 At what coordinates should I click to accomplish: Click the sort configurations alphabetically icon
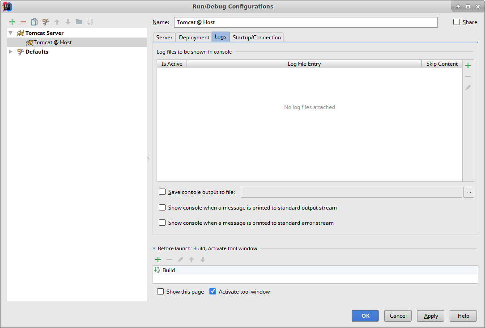(90, 22)
